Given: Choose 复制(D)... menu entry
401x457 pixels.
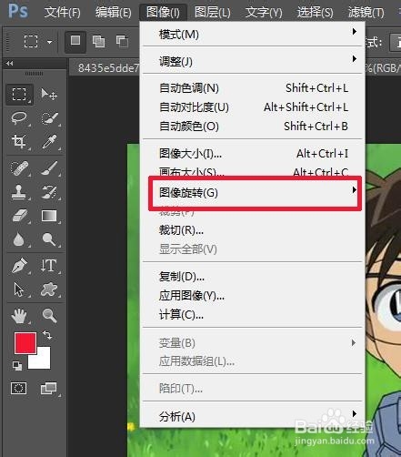Looking at the screenshot, I should [252, 277].
